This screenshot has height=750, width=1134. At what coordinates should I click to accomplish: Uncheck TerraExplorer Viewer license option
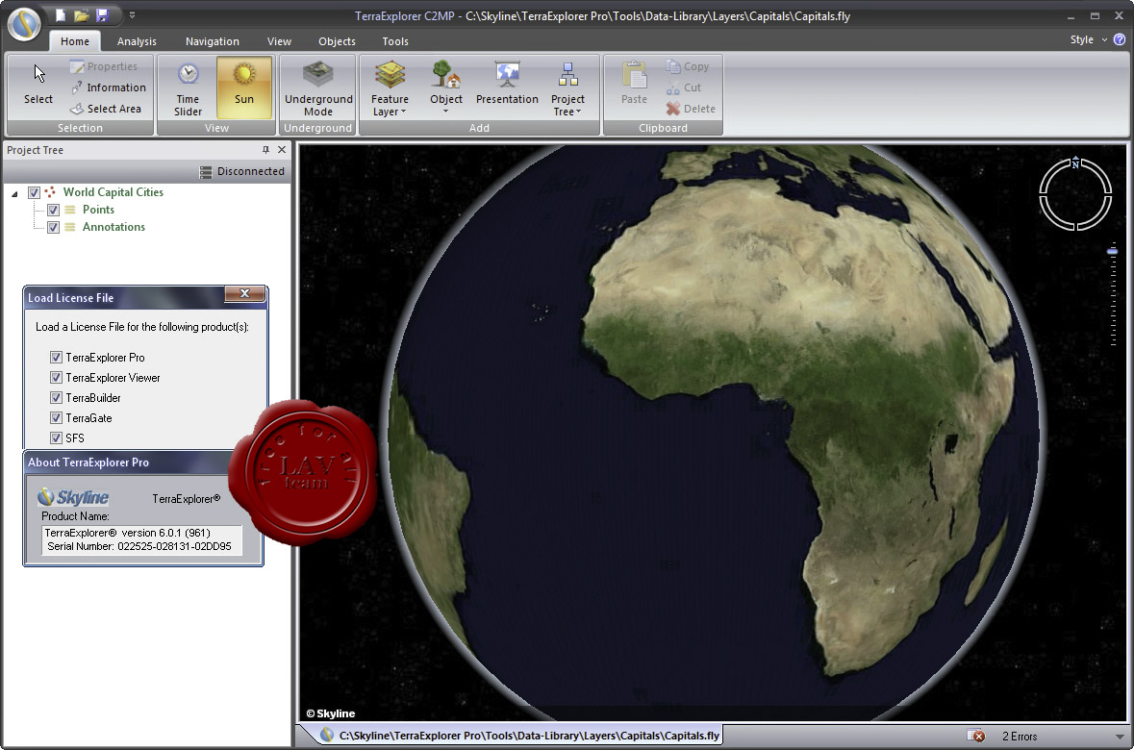tap(57, 378)
